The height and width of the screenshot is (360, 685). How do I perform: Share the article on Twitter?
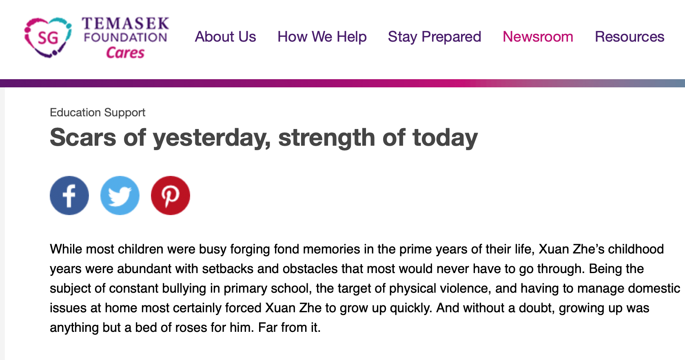coord(120,196)
